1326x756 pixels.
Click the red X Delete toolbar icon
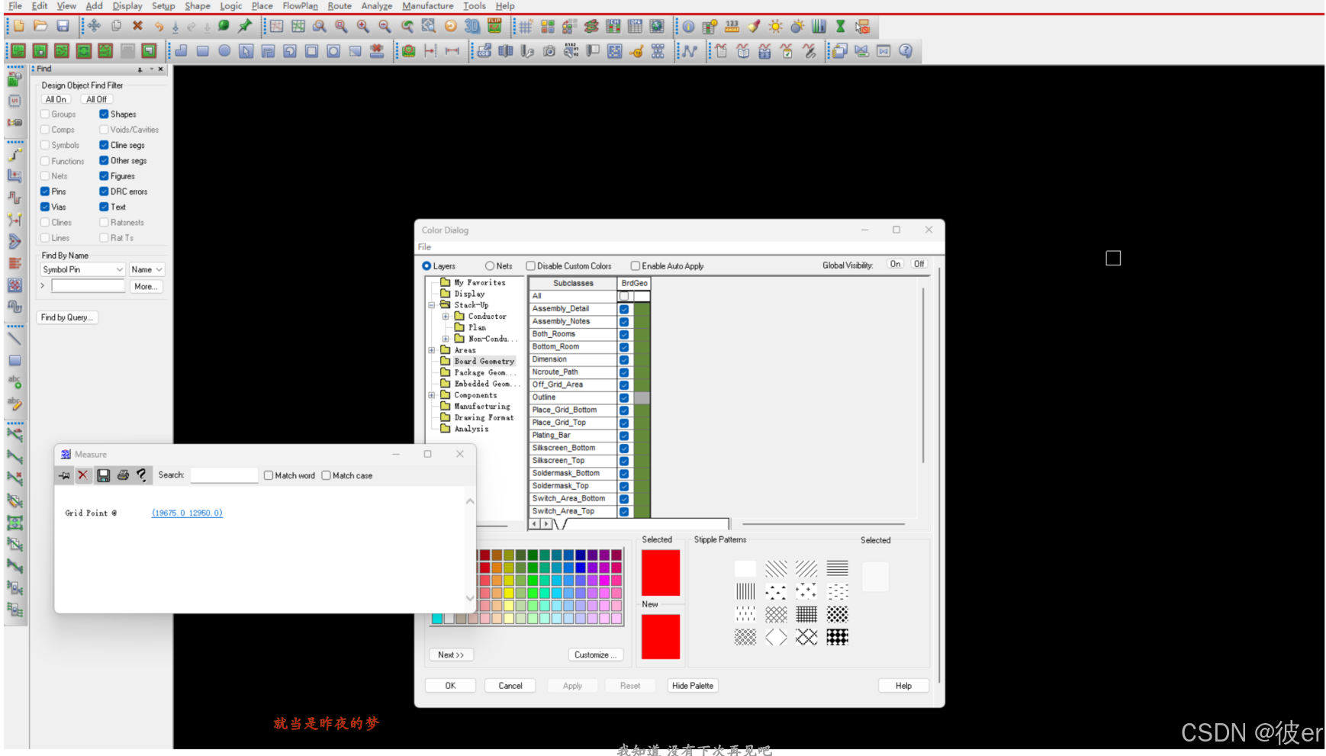(137, 26)
